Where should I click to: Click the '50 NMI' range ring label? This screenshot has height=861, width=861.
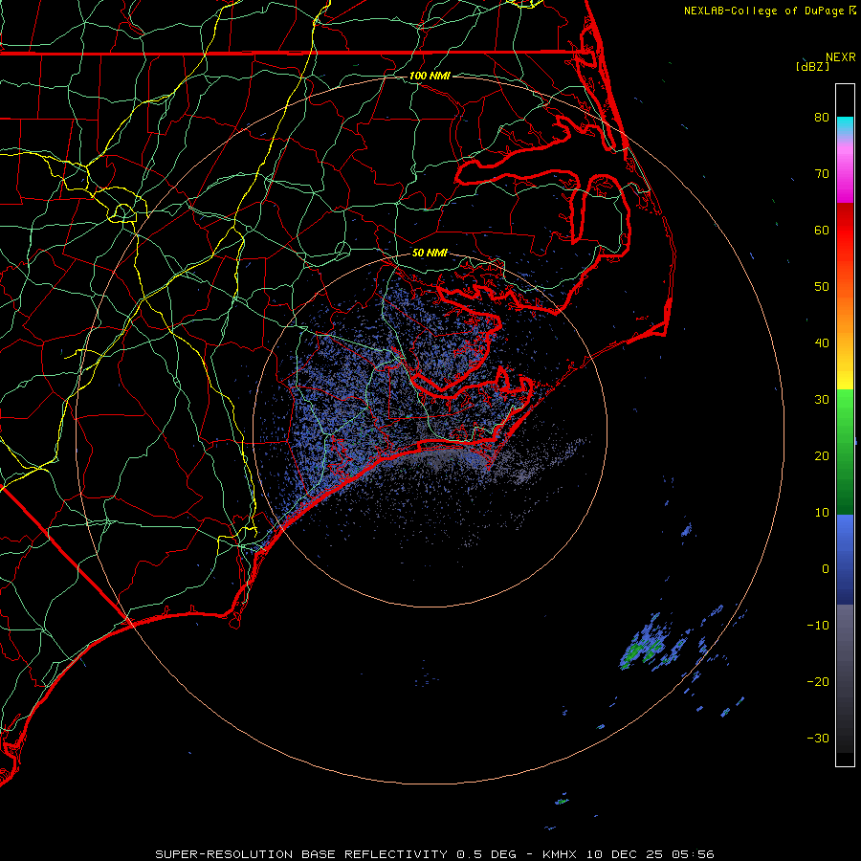click(x=430, y=254)
